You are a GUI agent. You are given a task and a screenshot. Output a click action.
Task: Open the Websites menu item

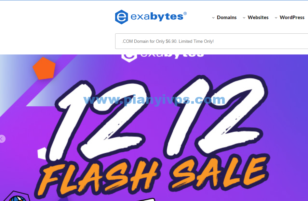258,18
